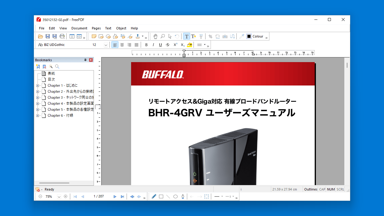Toggle italic formatting
Viewport: 384px width, 216px height.
(x=153, y=45)
